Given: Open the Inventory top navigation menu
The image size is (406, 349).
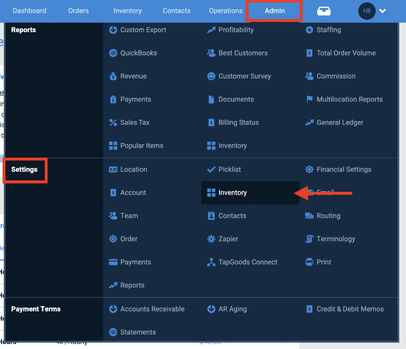Looking at the screenshot, I should [128, 11].
